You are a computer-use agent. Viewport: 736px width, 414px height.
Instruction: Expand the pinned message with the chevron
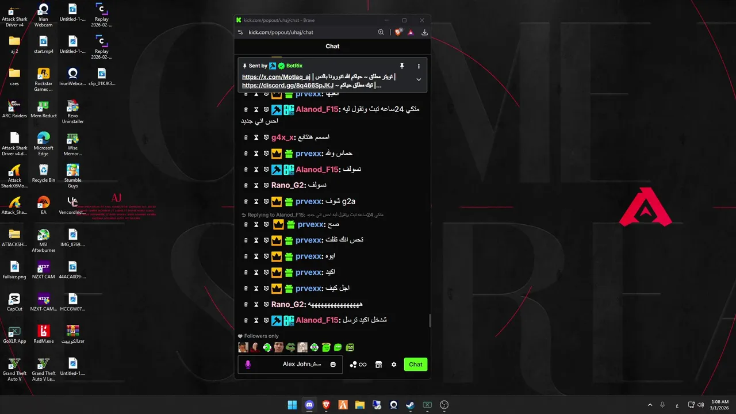click(419, 79)
